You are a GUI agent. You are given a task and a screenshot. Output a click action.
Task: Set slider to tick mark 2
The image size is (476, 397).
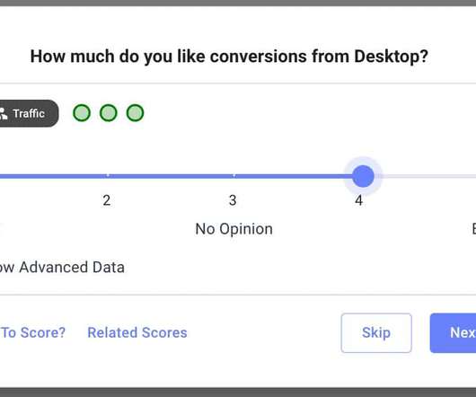(x=108, y=175)
